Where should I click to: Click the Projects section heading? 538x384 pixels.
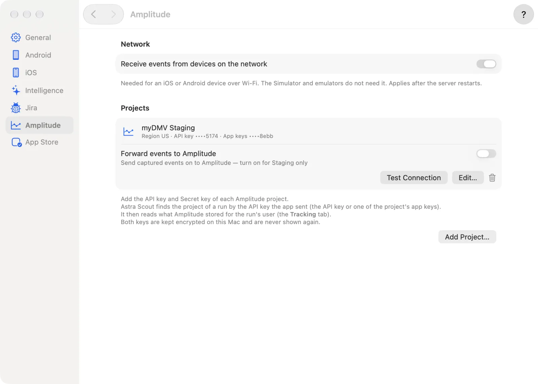coord(135,108)
